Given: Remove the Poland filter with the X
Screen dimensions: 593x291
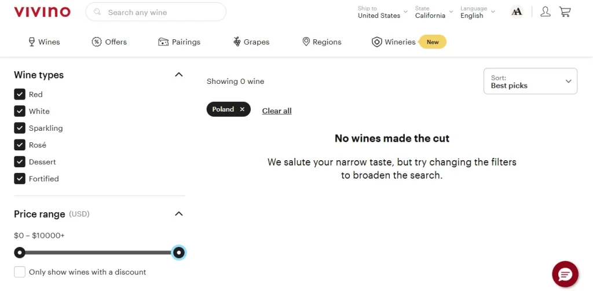Looking at the screenshot, I should tap(243, 109).
